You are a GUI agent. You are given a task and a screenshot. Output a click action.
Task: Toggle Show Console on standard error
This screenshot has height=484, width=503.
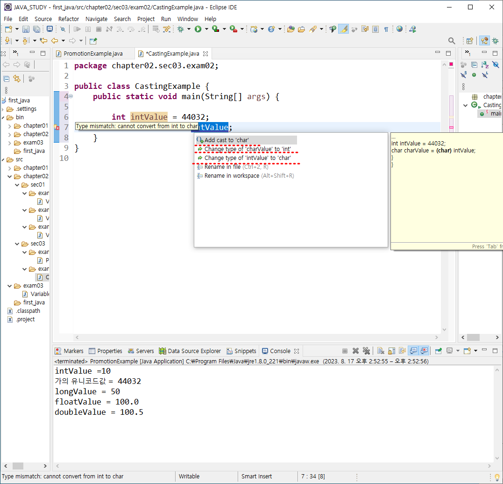pyautogui.click(x=425, y=351)
